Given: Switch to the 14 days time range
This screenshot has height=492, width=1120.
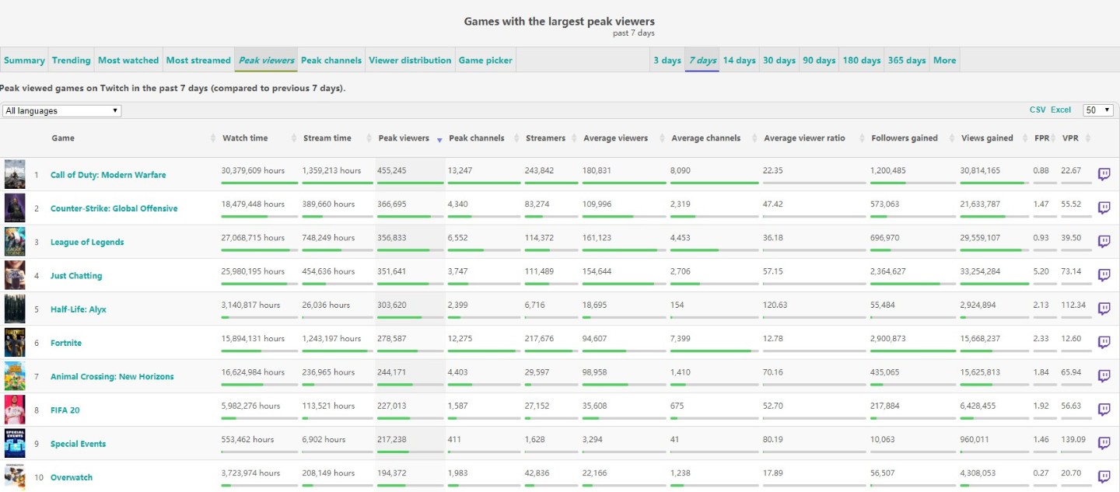Looking at the screenshot, I should pos(740,60).
